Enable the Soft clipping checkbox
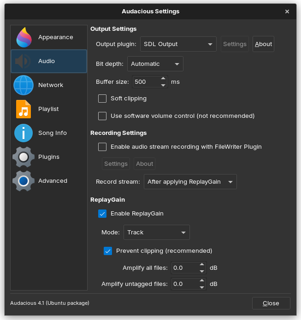301x320 pixels. pyautogui.click(x=102, y=99)
